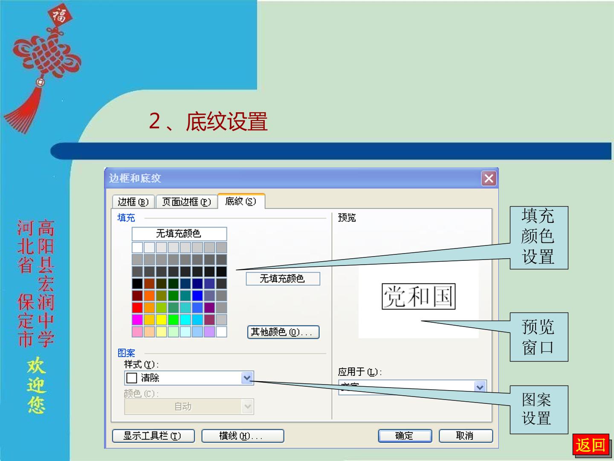Image resolution: width=614 pixels, height=461 pixels.
Task: Expand the 样式 pattern dropdown
Action: (247, 378)
